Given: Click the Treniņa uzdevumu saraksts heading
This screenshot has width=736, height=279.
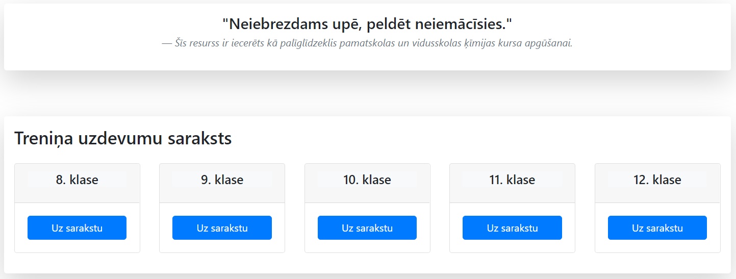Looking at the screenshot, I should point(123,138).
